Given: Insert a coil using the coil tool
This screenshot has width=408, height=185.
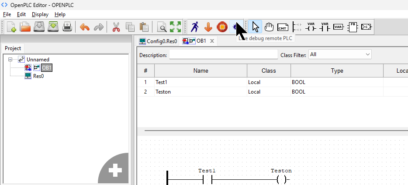Looking at the screenshot, I should click(311, 27).
